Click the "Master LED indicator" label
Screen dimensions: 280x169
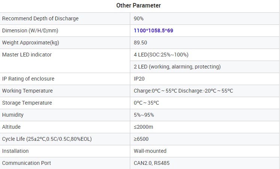(x=27, y=55)
